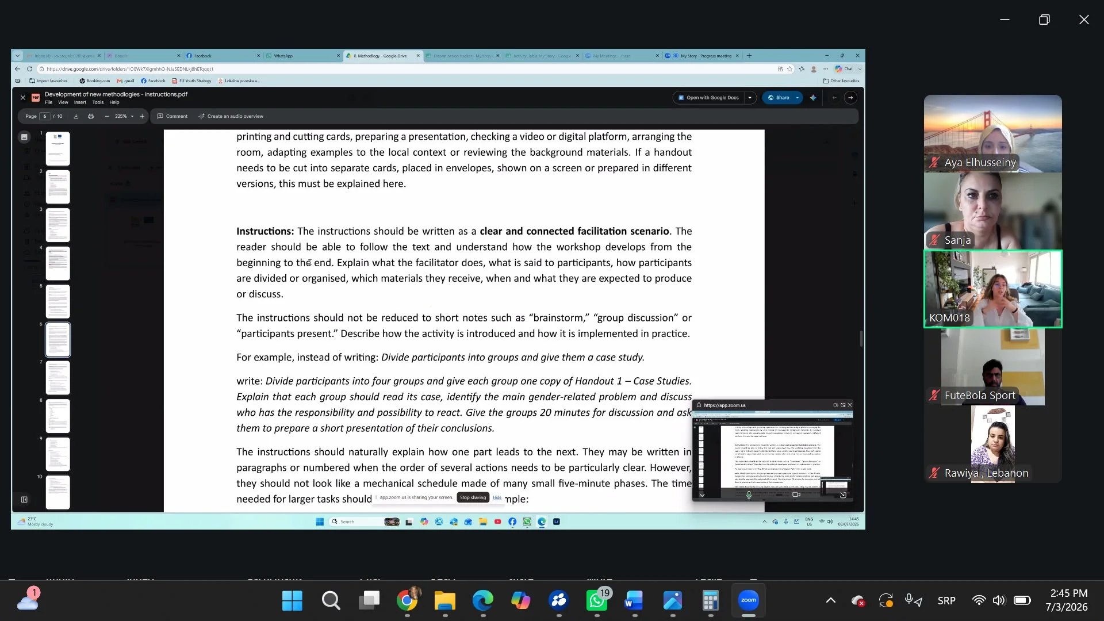This screenshot has width=1104, height=621.
Task: Click the page number input field showing 6
Action: [x=45, y=116]
